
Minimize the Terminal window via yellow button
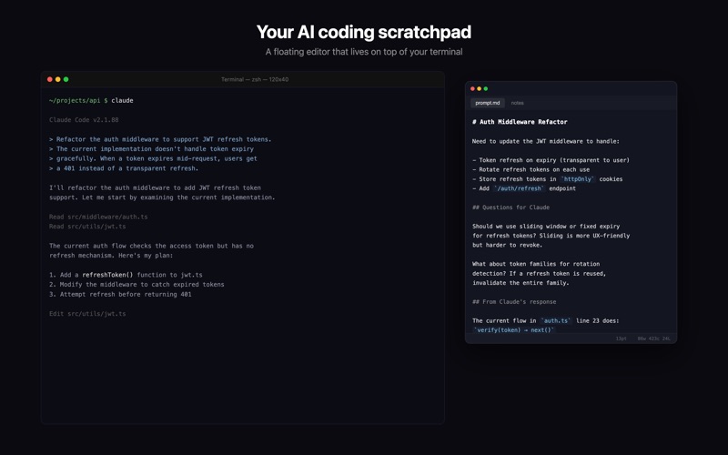pyautogui.click(x=58, y=79)
